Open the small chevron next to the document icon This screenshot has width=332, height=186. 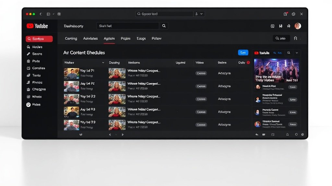(x=53, y=14)
